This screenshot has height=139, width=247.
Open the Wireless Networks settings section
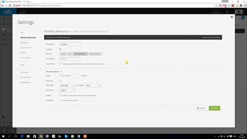(28, 37)
